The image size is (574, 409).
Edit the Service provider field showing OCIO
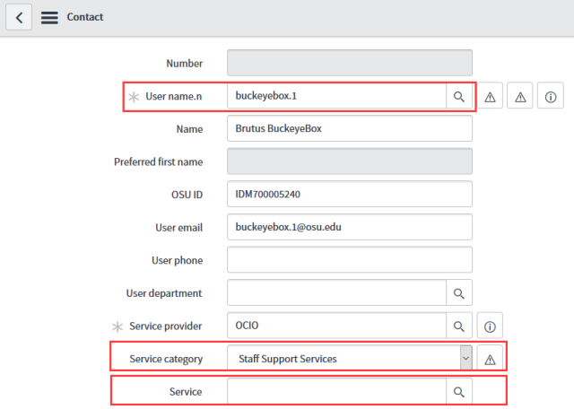(x=336, y=326)
